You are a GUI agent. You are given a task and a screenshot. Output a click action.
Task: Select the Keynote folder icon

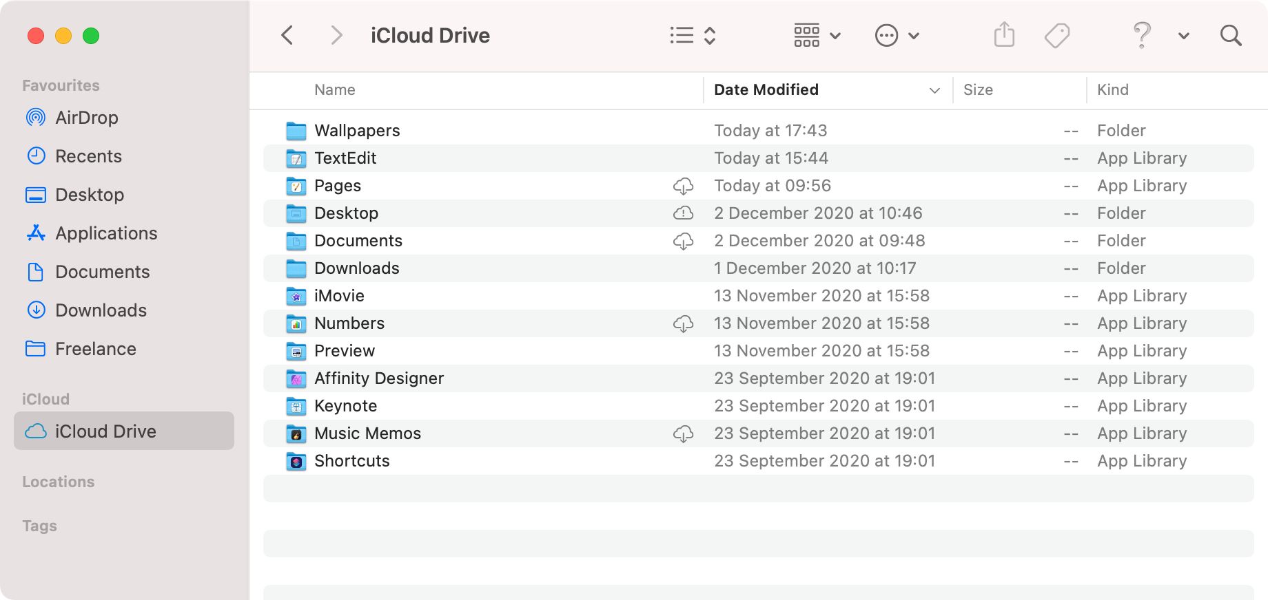point(296,406)
